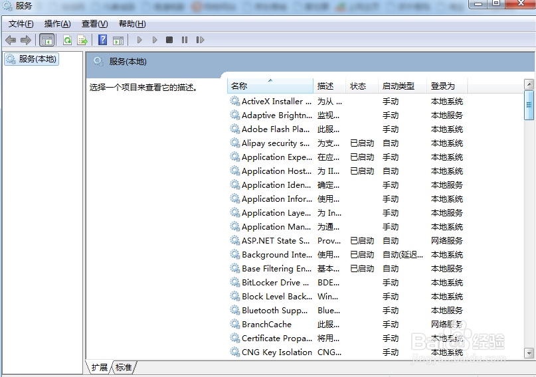Viewport: 536px width, 377px height.
Task: Sort by the 启动类型 column header
Action: click(402, 86)
